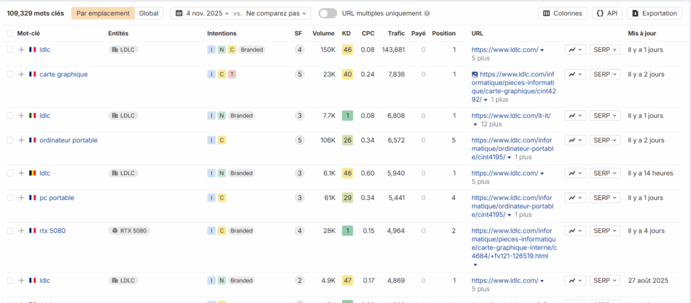Click the French flag next to 'rtx 5080'
Screen dimensions: 691x303
(32, 230)
